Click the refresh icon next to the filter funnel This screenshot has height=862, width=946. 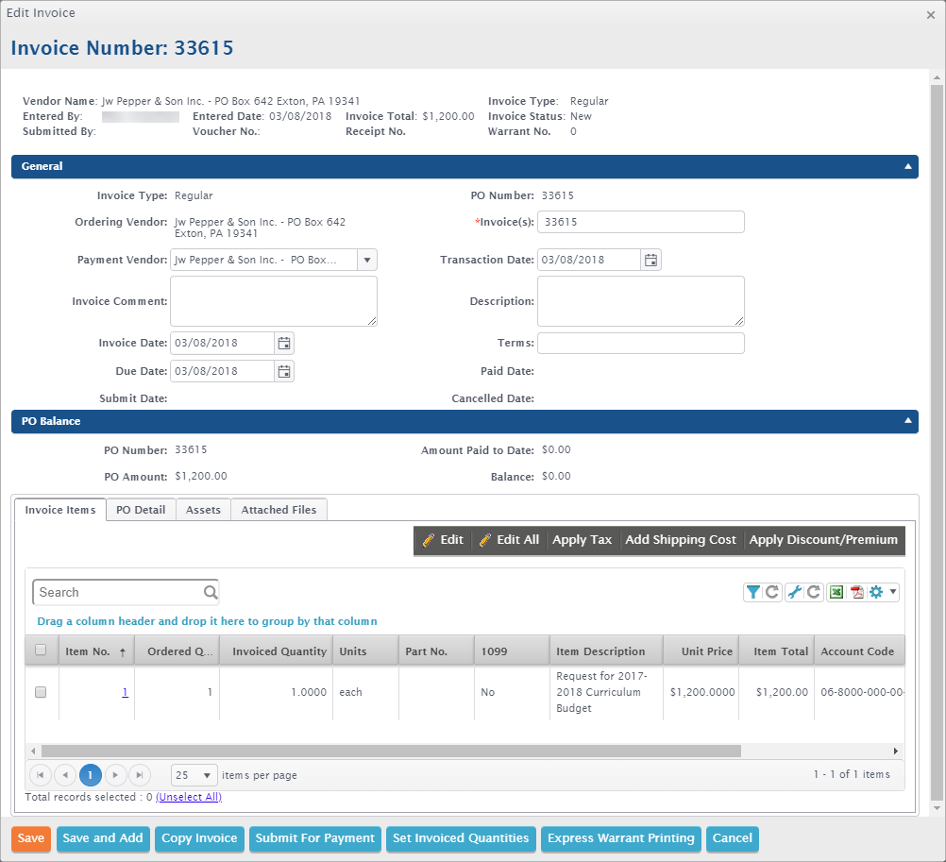[772, 592]
